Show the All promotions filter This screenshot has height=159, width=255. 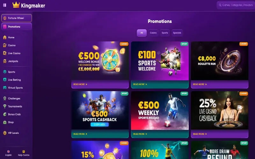[142, 33]
